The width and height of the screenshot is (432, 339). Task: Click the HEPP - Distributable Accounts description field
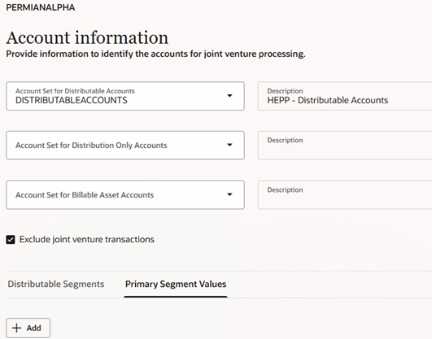(345, 96)
